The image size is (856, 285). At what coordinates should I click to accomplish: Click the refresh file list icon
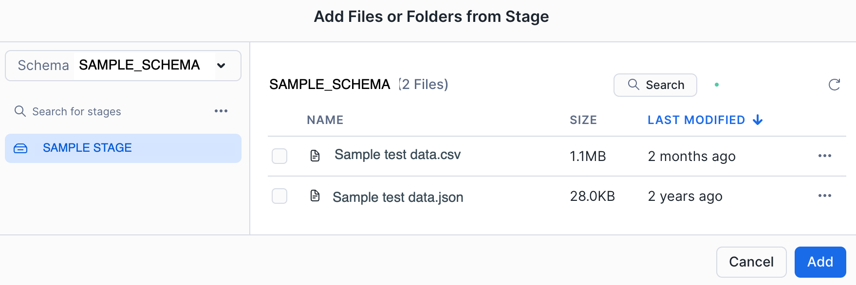(834, 85)
